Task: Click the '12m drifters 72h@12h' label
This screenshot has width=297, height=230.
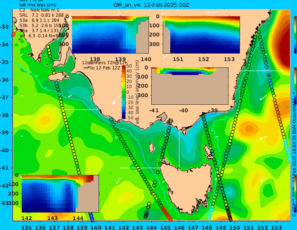Action: point(105,63)
